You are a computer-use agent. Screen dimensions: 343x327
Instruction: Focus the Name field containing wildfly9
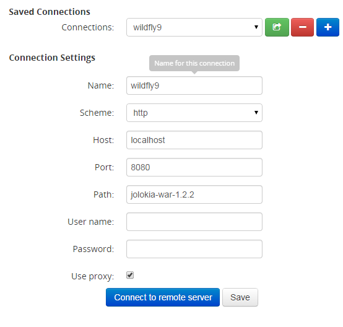[x=194, y=85]
